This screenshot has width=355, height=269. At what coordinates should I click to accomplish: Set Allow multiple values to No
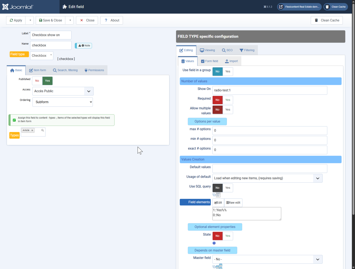pyautogui.click(x=217, y=110)
